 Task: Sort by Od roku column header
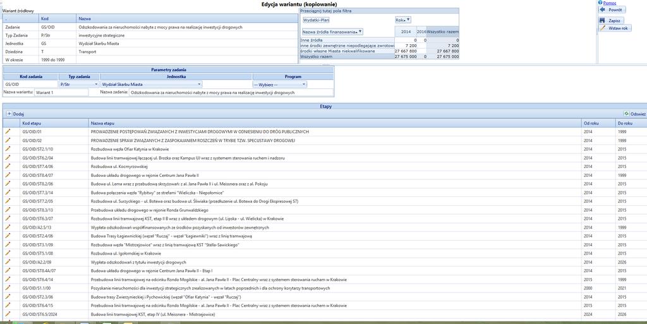[x=598, y=123]
